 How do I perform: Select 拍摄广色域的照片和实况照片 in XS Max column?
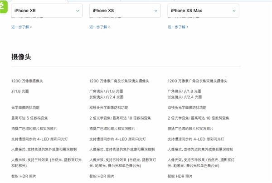coord(190,129)
